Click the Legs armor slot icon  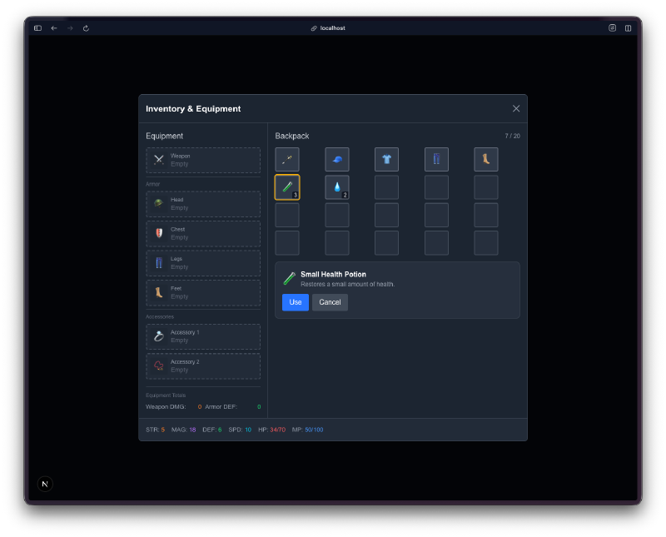point(158,262)
